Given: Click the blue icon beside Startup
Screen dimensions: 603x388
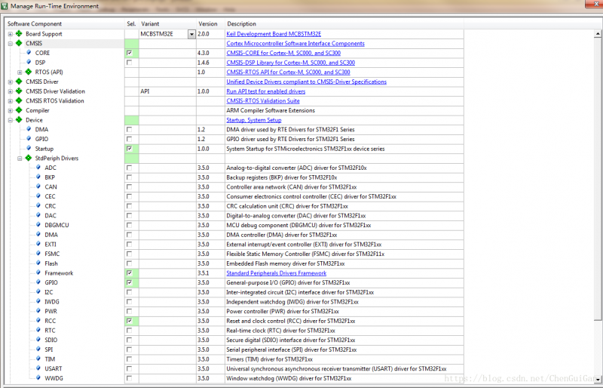Looking at the screenshot, I should tap(29, 149).
